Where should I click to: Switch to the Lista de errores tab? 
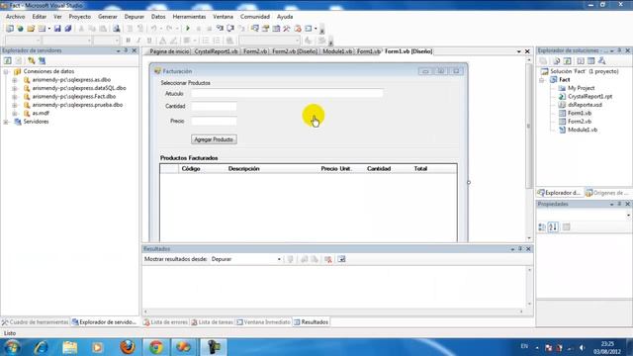pyautogui.click(x=165, y=322)
